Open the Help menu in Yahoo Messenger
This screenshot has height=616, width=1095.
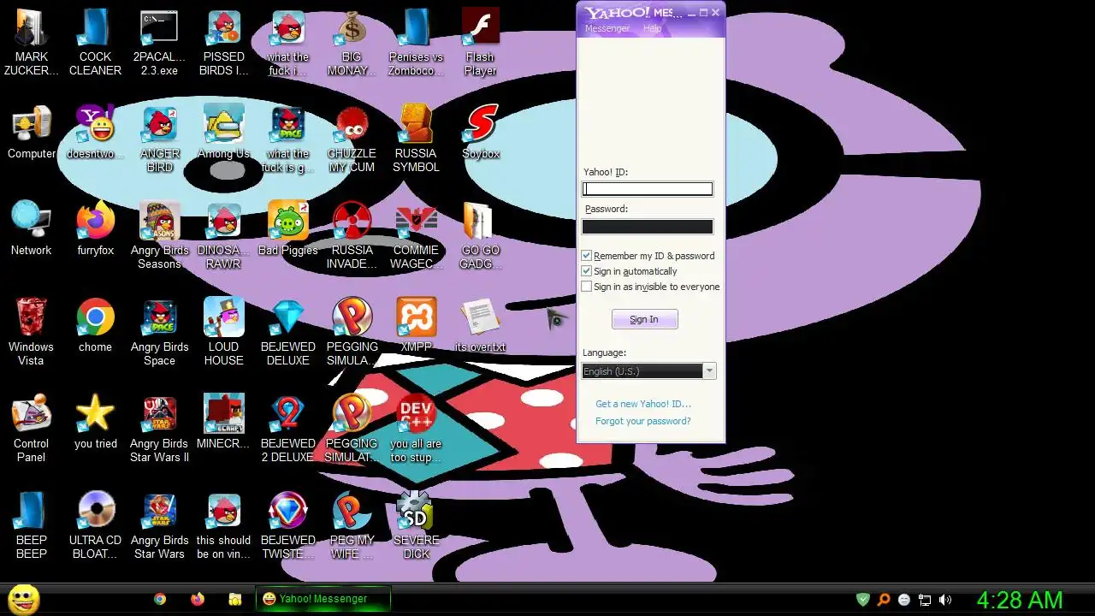(652, 28)
